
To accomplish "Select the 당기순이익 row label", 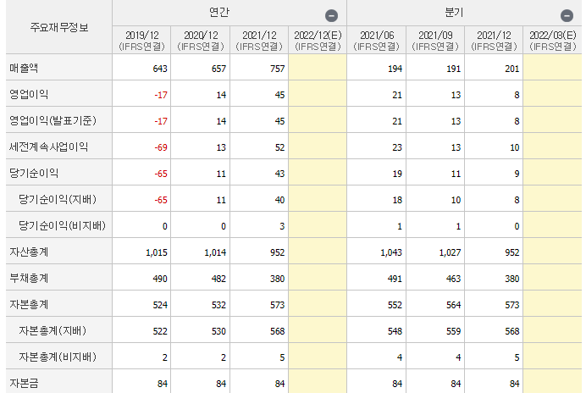I will pyautogui.click(x=34, y=173).
